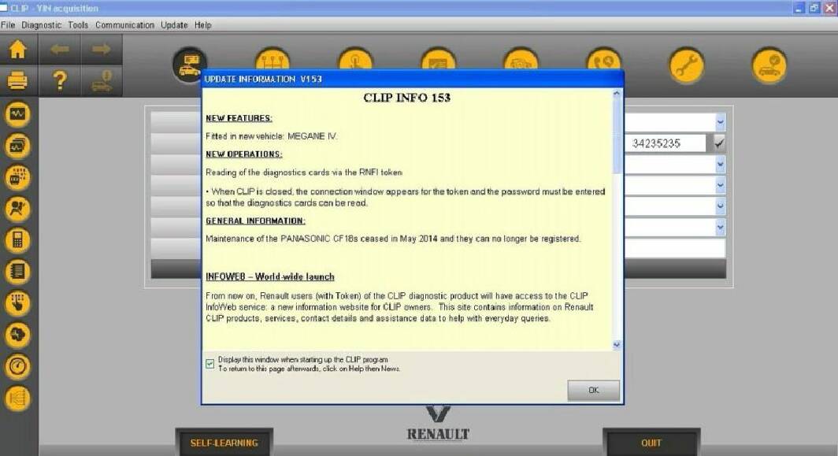Expand the first dropdown above the 34235235 field
The width and height of the screenshot is (838, 456).
point(721,122)
